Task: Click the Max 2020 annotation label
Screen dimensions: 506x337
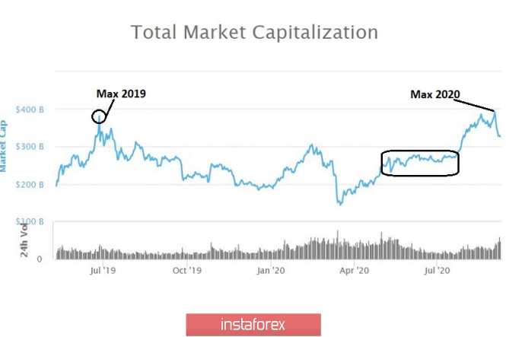Action: [x=435, y=94]
